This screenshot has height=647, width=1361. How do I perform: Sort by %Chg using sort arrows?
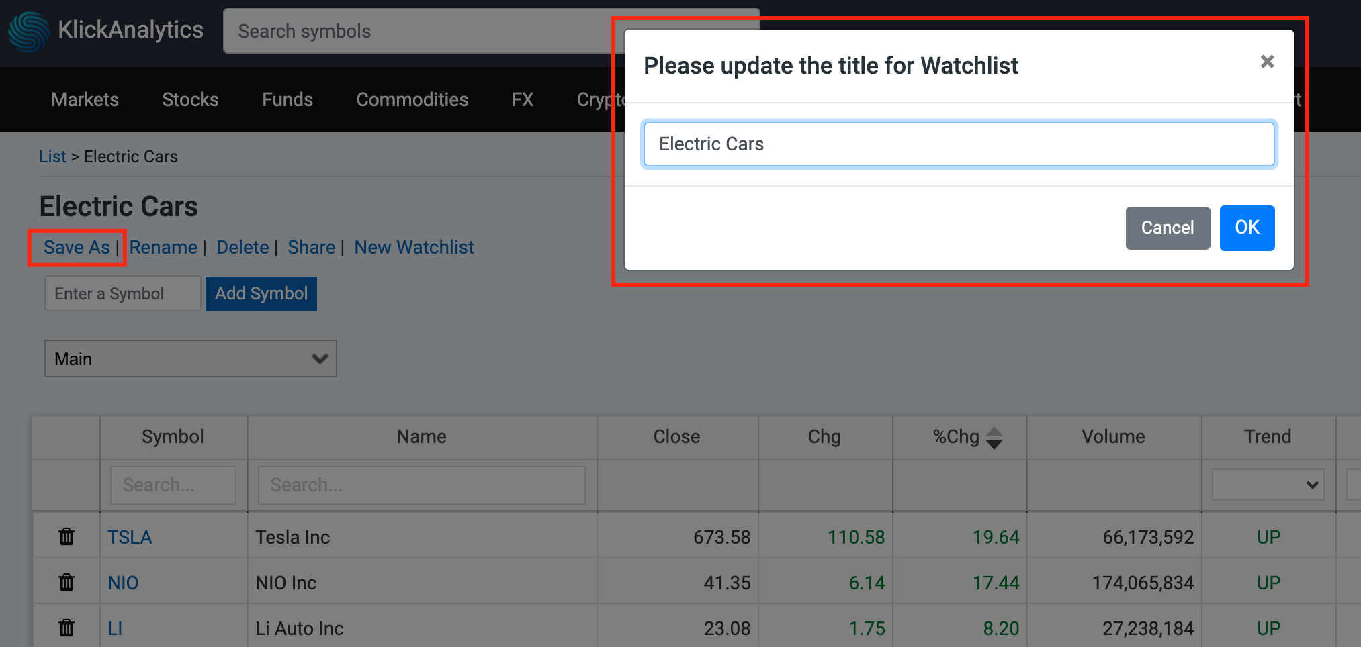(x=994, y=438)
